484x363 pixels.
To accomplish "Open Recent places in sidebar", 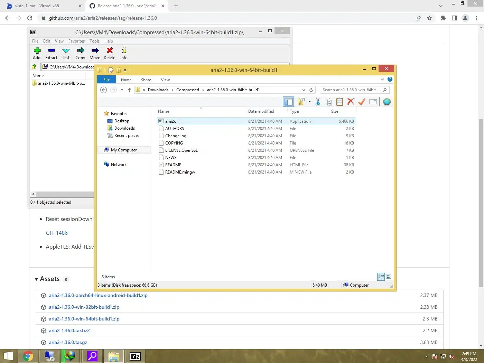I will [x=127, y=136].
